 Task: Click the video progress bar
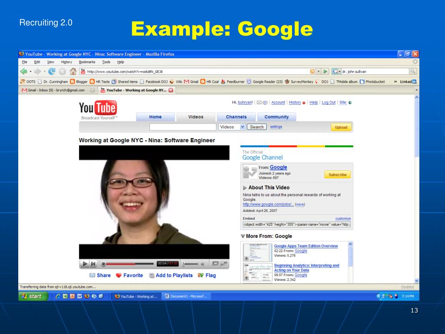(x=127, y=264)
